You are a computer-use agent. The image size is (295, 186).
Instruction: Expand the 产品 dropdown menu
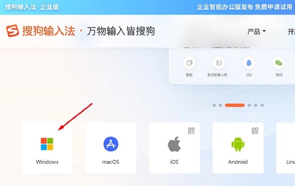pyautogui.click(x=257, y=31)
